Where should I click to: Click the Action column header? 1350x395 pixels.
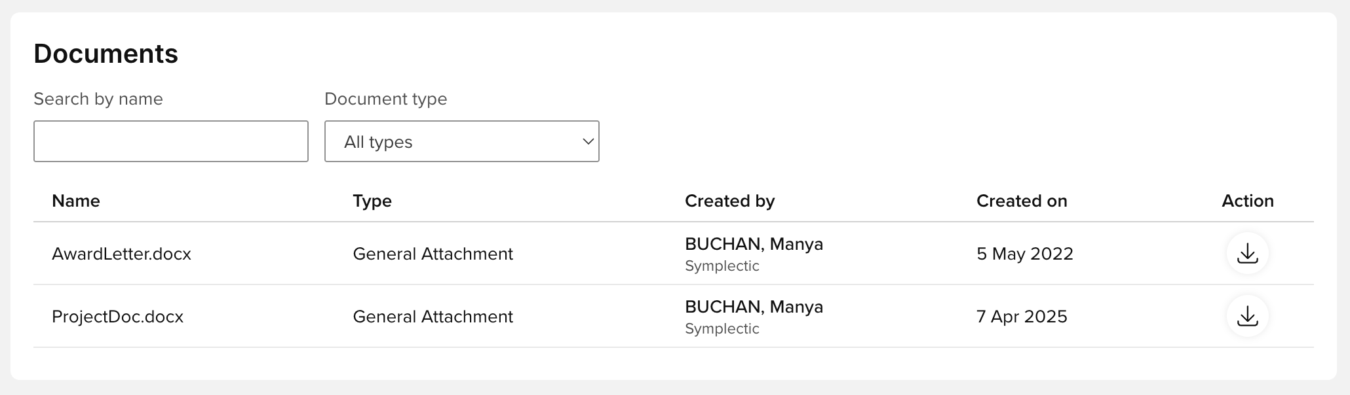pos(1247,201)
